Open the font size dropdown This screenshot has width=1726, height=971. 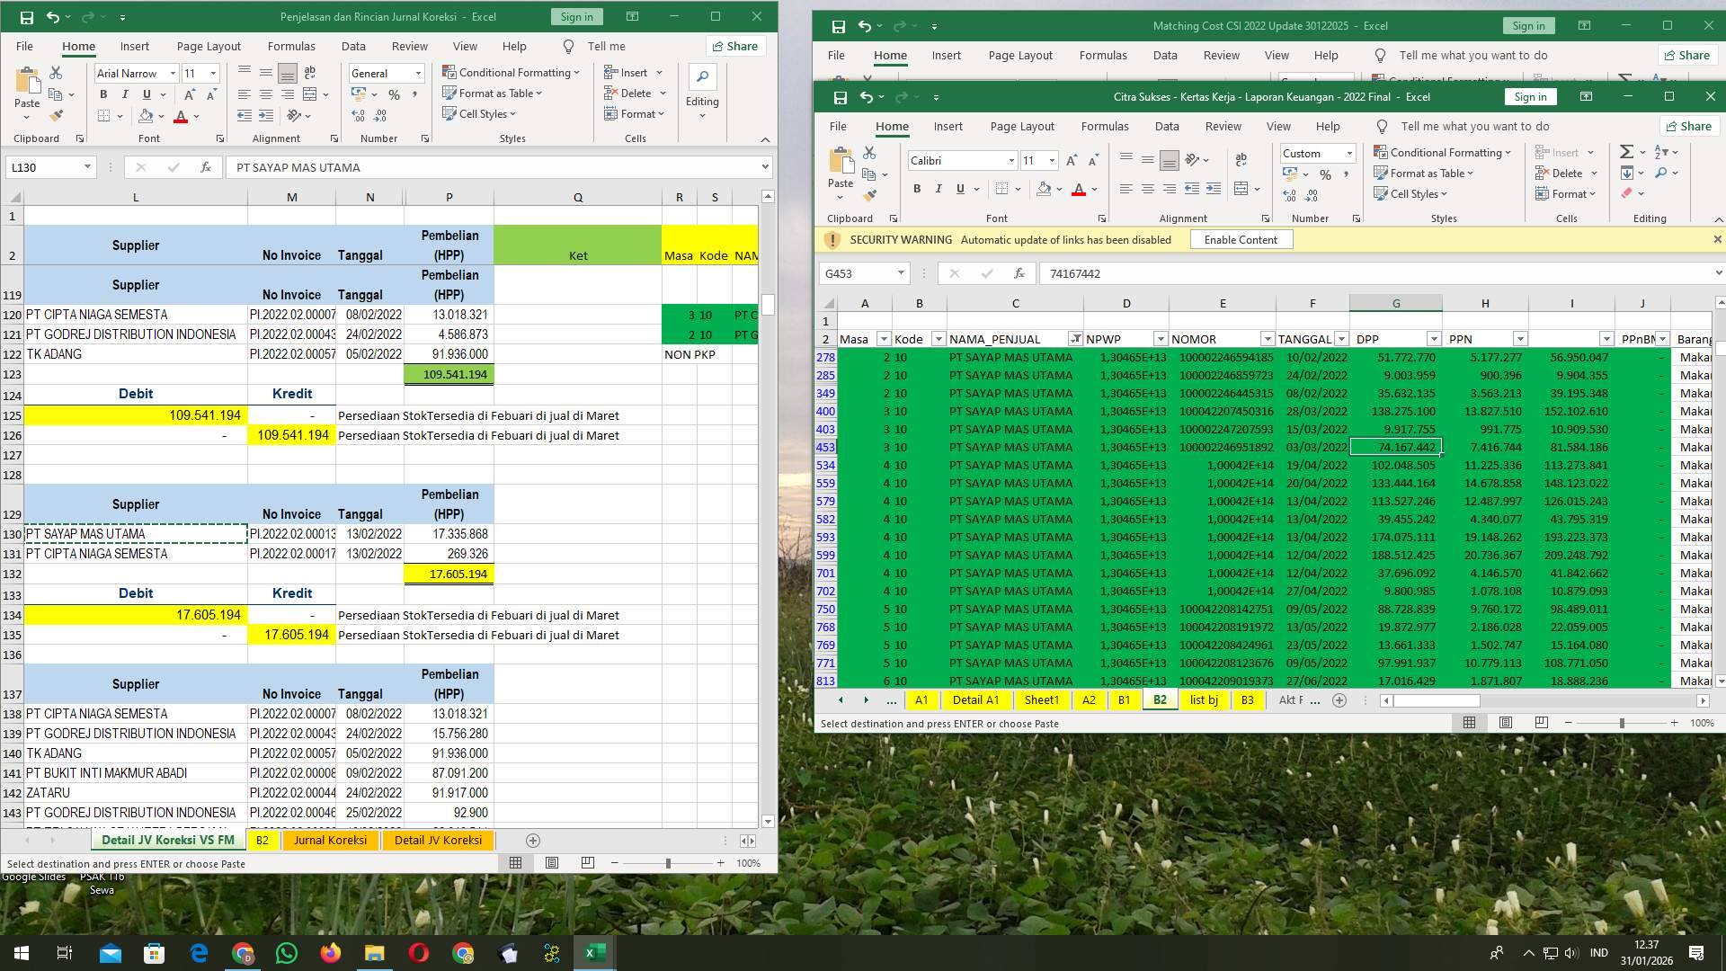[1052, 160]
